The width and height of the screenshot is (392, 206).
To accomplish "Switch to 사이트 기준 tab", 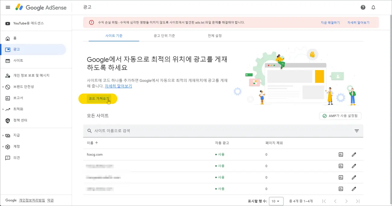I will click(x=114, y=36).
